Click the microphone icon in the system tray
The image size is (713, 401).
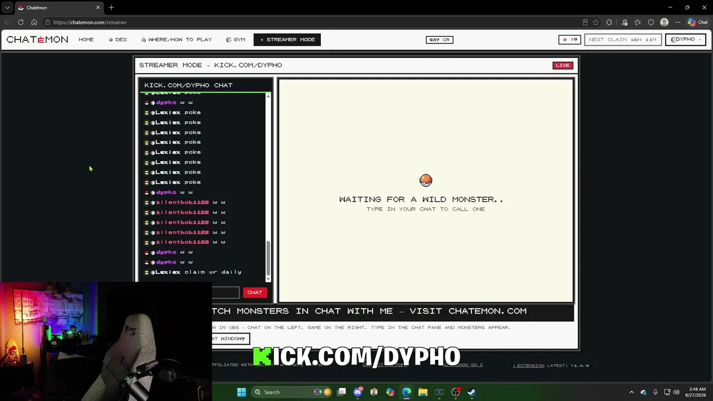point(655,392)
